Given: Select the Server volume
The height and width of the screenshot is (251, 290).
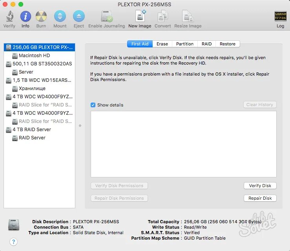Looking at the screenshot, I should (39, 72).
